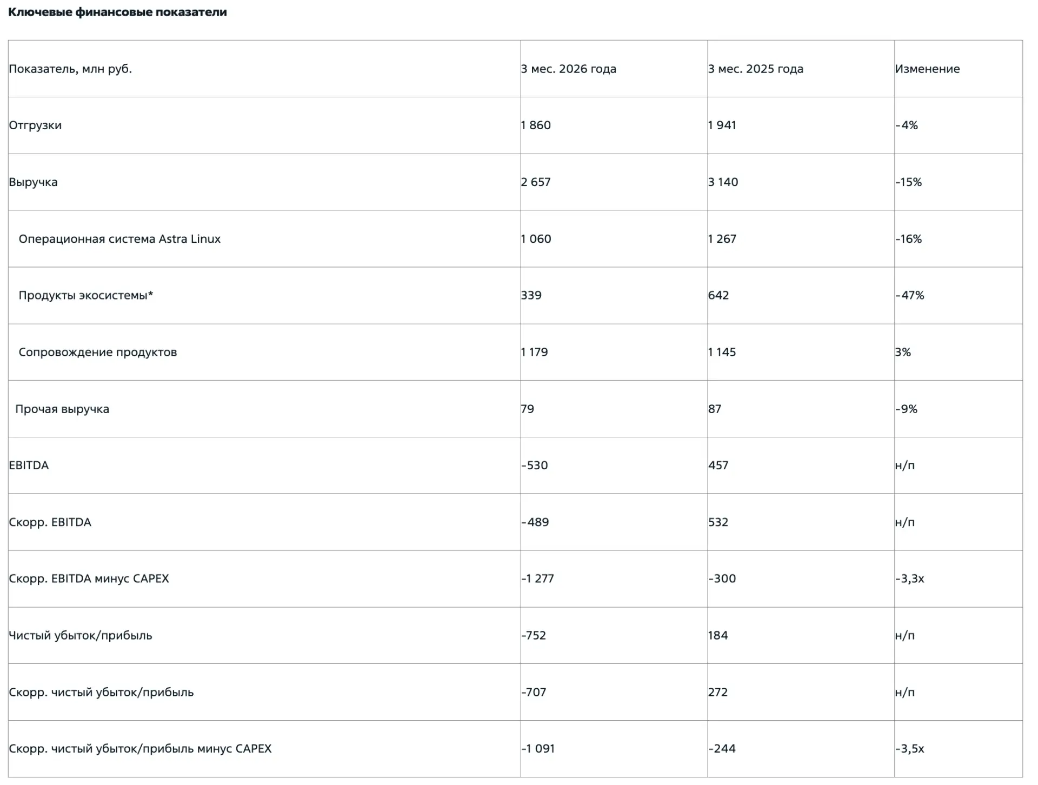
Task: Select the 1 941 shipments value for 2025
Action: 722,125
